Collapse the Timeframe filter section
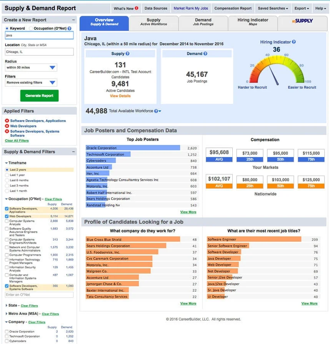330x344 pixels. click(7, 163)
